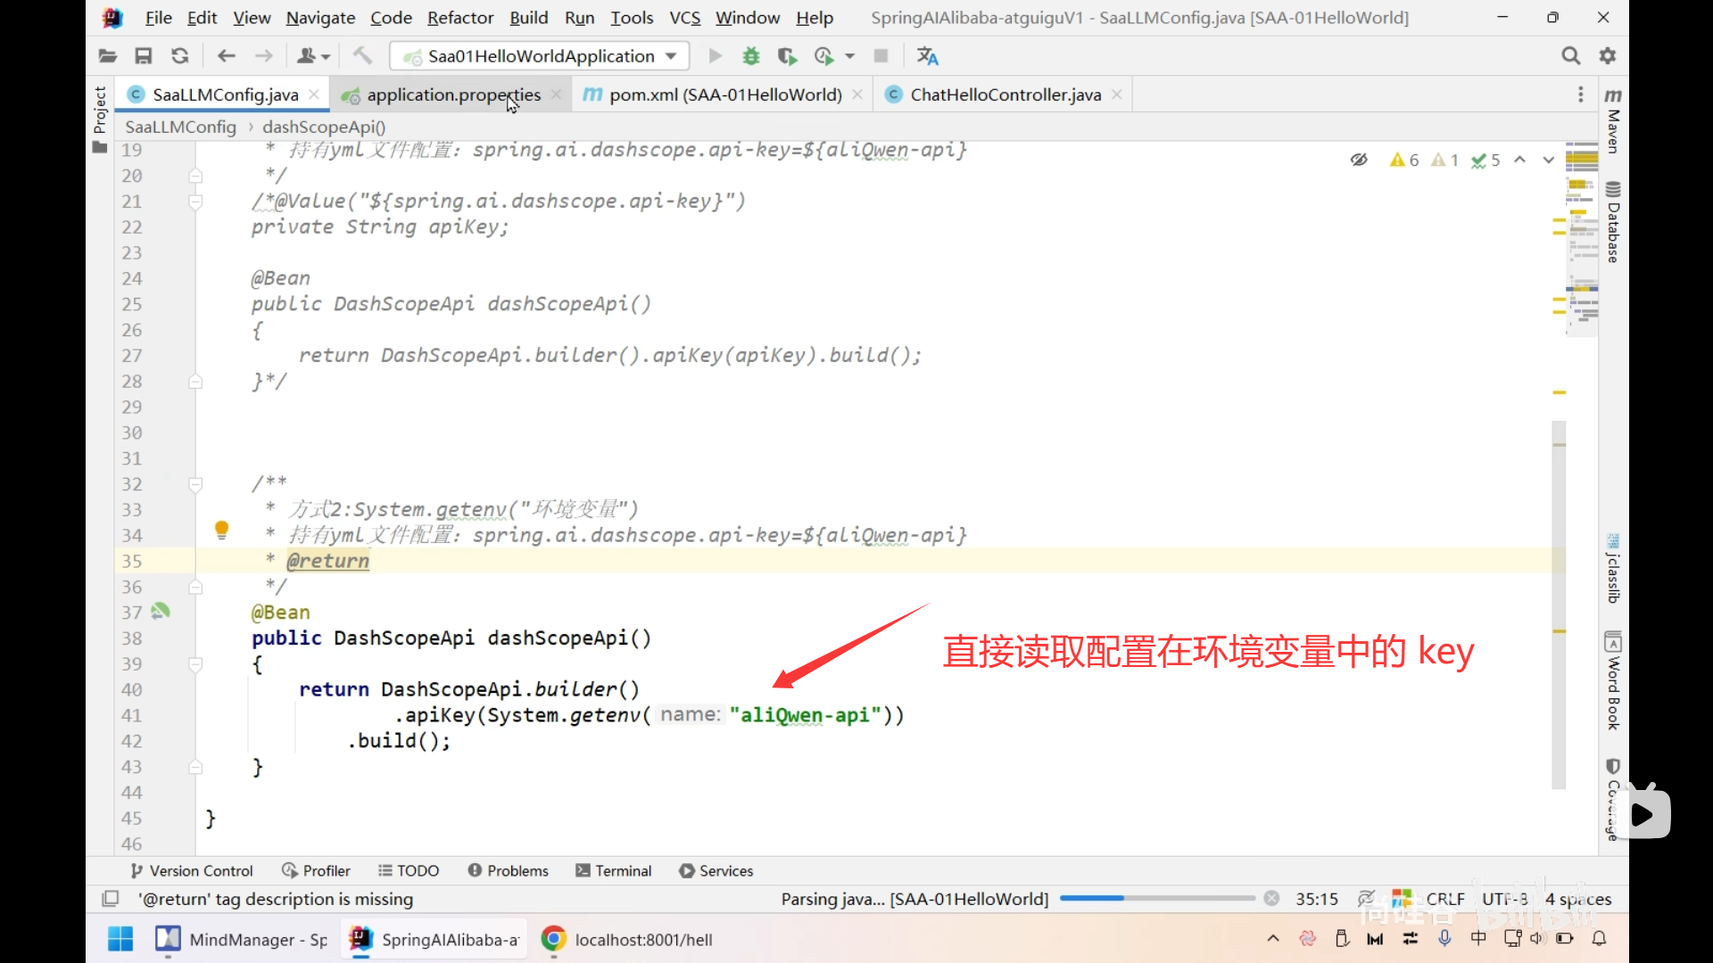
Task: Click the Synchronize refresh icon
Action: click(x=179, y=56)
